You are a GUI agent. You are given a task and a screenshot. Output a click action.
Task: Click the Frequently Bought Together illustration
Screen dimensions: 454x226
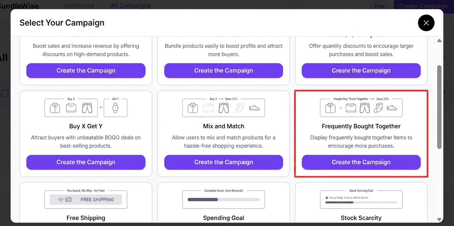tap(361, 107)
